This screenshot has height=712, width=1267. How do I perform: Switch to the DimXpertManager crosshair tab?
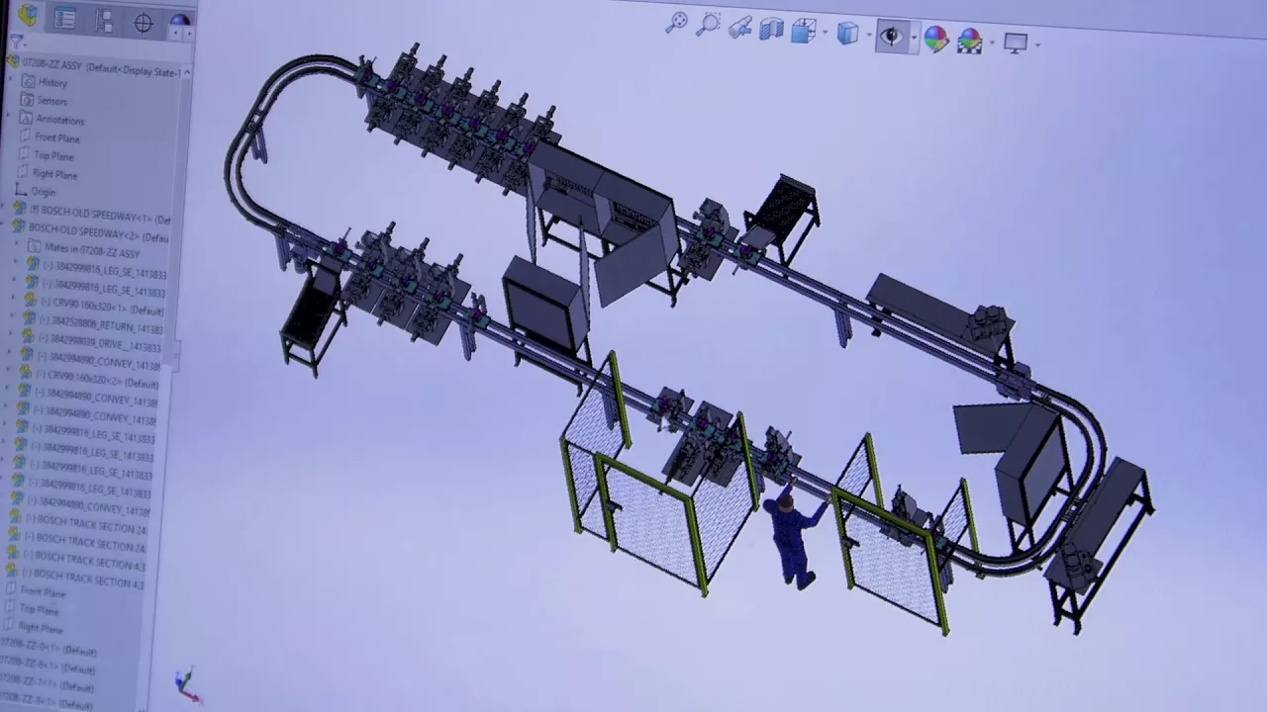pyautogui.click(x=143, y=23)
